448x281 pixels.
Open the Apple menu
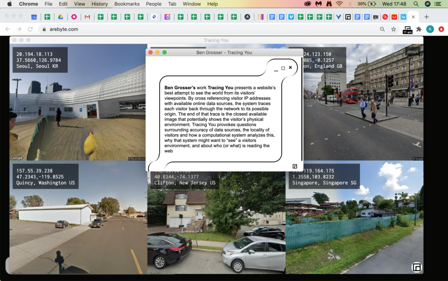click(10, 4)
